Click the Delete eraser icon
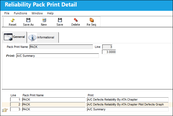 [76, 20]
